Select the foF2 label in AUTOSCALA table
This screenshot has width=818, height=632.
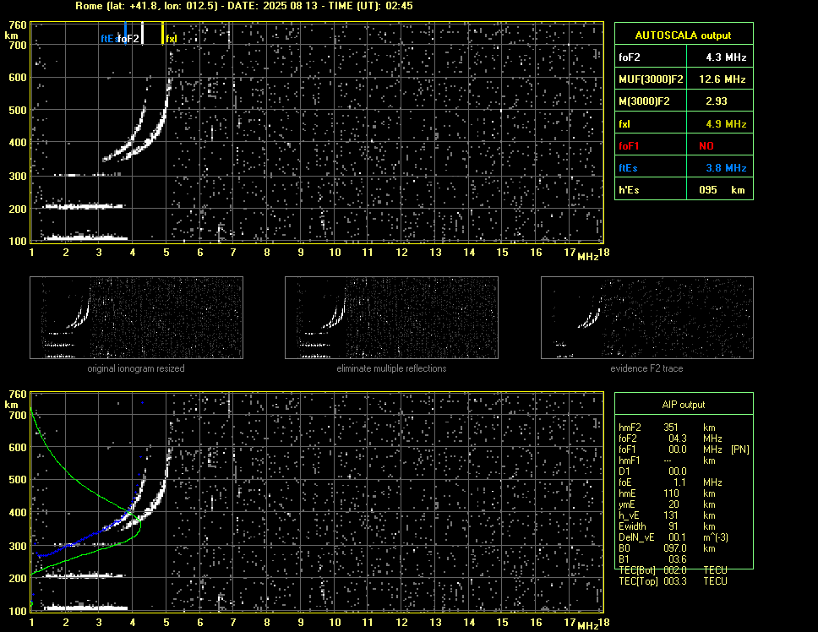click(x=630, y=57)
